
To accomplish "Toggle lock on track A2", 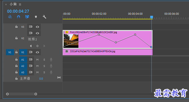I will point(16,66).
